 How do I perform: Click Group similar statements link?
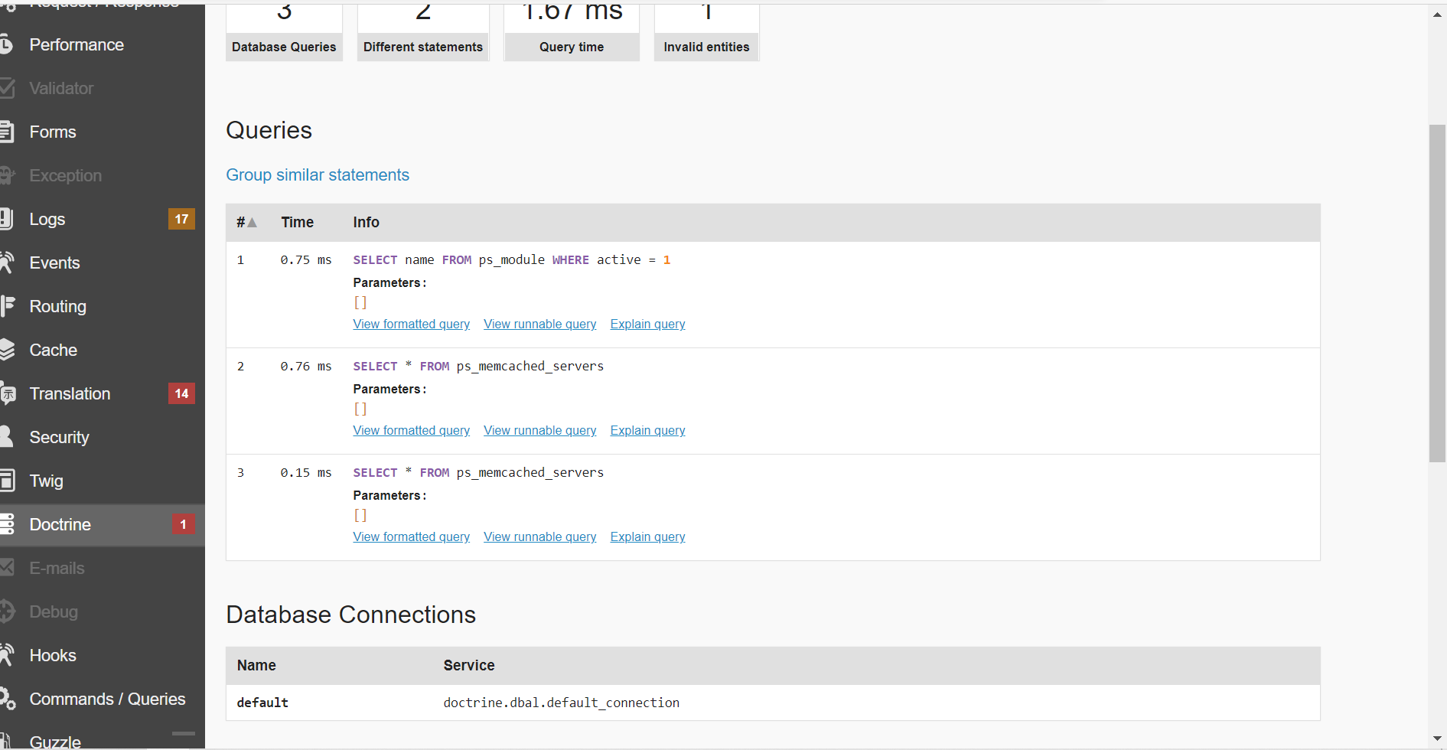coord(318,175)
